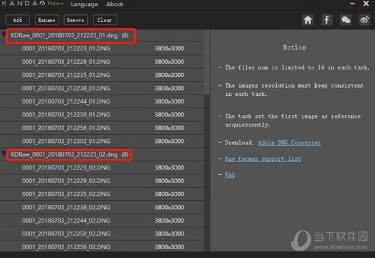
Task: Close the Kandao Raw+ window
Action: 366,3
